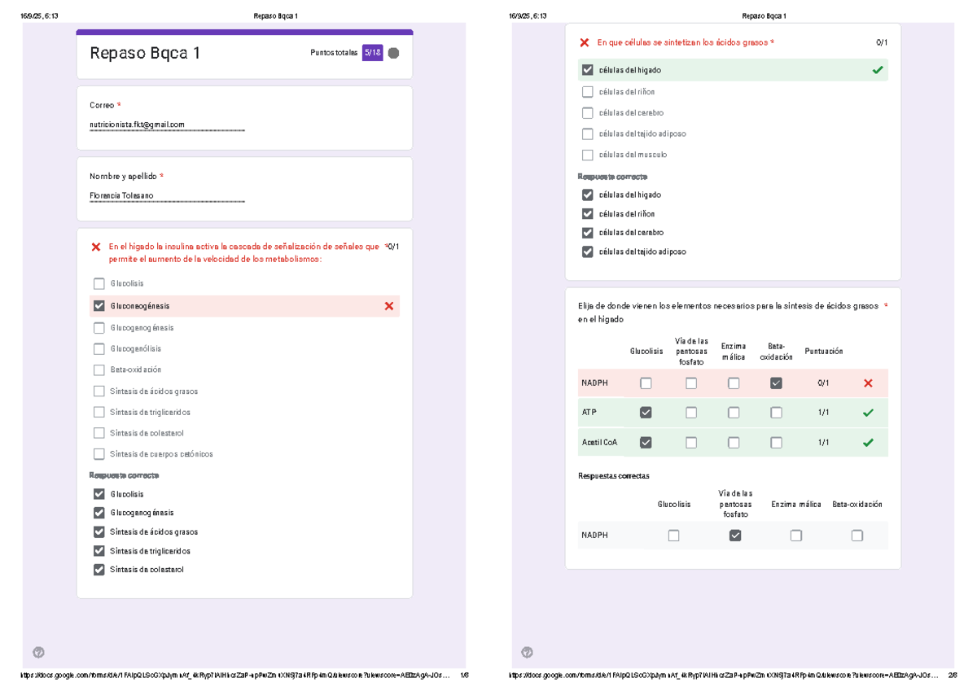Click the red X next to Gluconeogénesis
This screenshot has height=691, width=977.
point(388,306)
